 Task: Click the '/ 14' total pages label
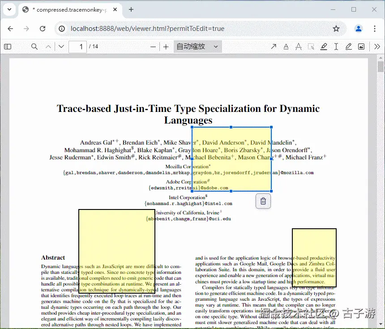(x=94, y=47)
